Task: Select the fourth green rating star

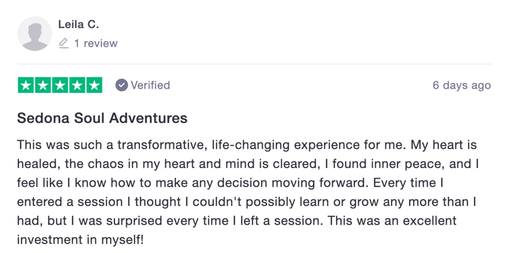Action: [77, 85]
